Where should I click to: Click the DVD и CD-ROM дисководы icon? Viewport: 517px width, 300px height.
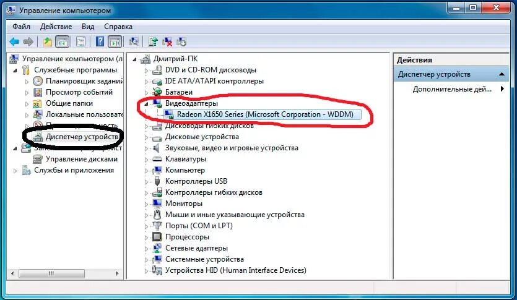coord(157,70)
